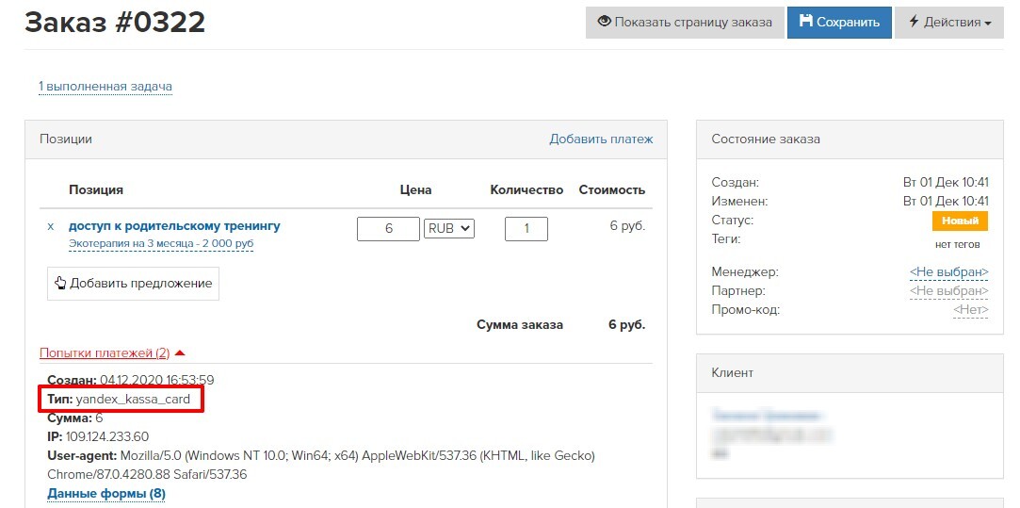The height and width of the screenshot is (508, 1020).
Task: Click the "Позиция" column header
Action: pyautogui.click(x=96, y=190)
